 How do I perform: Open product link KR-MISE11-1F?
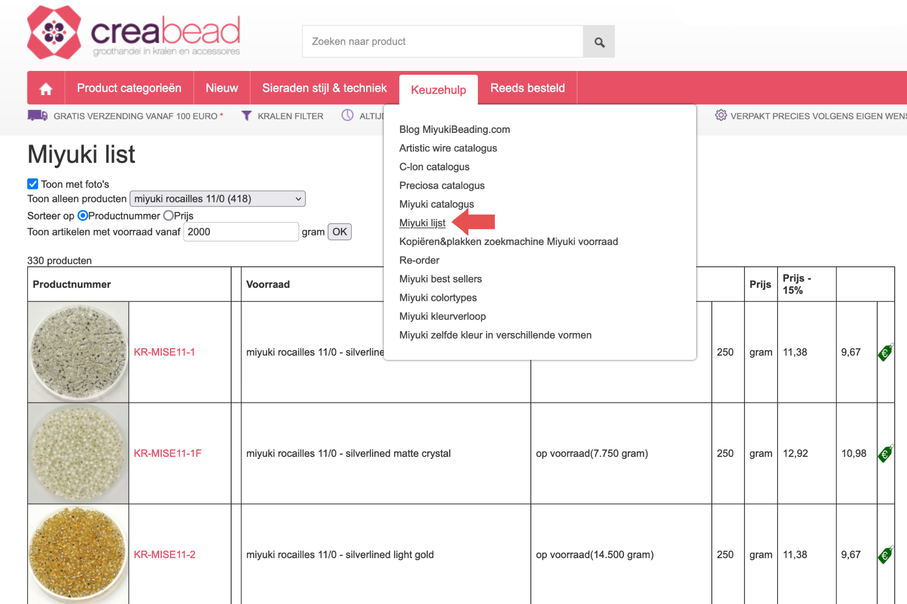[x=167, y=453]
